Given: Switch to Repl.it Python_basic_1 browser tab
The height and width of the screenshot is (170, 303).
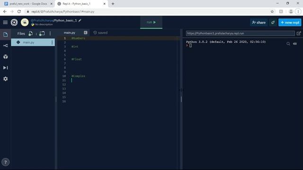Looking at the screenshot, I should tap(81, 4).
